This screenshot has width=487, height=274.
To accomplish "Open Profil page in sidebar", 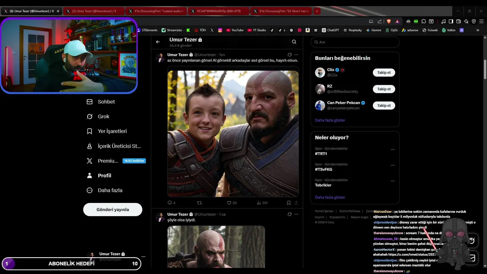I will coord(99,175).
